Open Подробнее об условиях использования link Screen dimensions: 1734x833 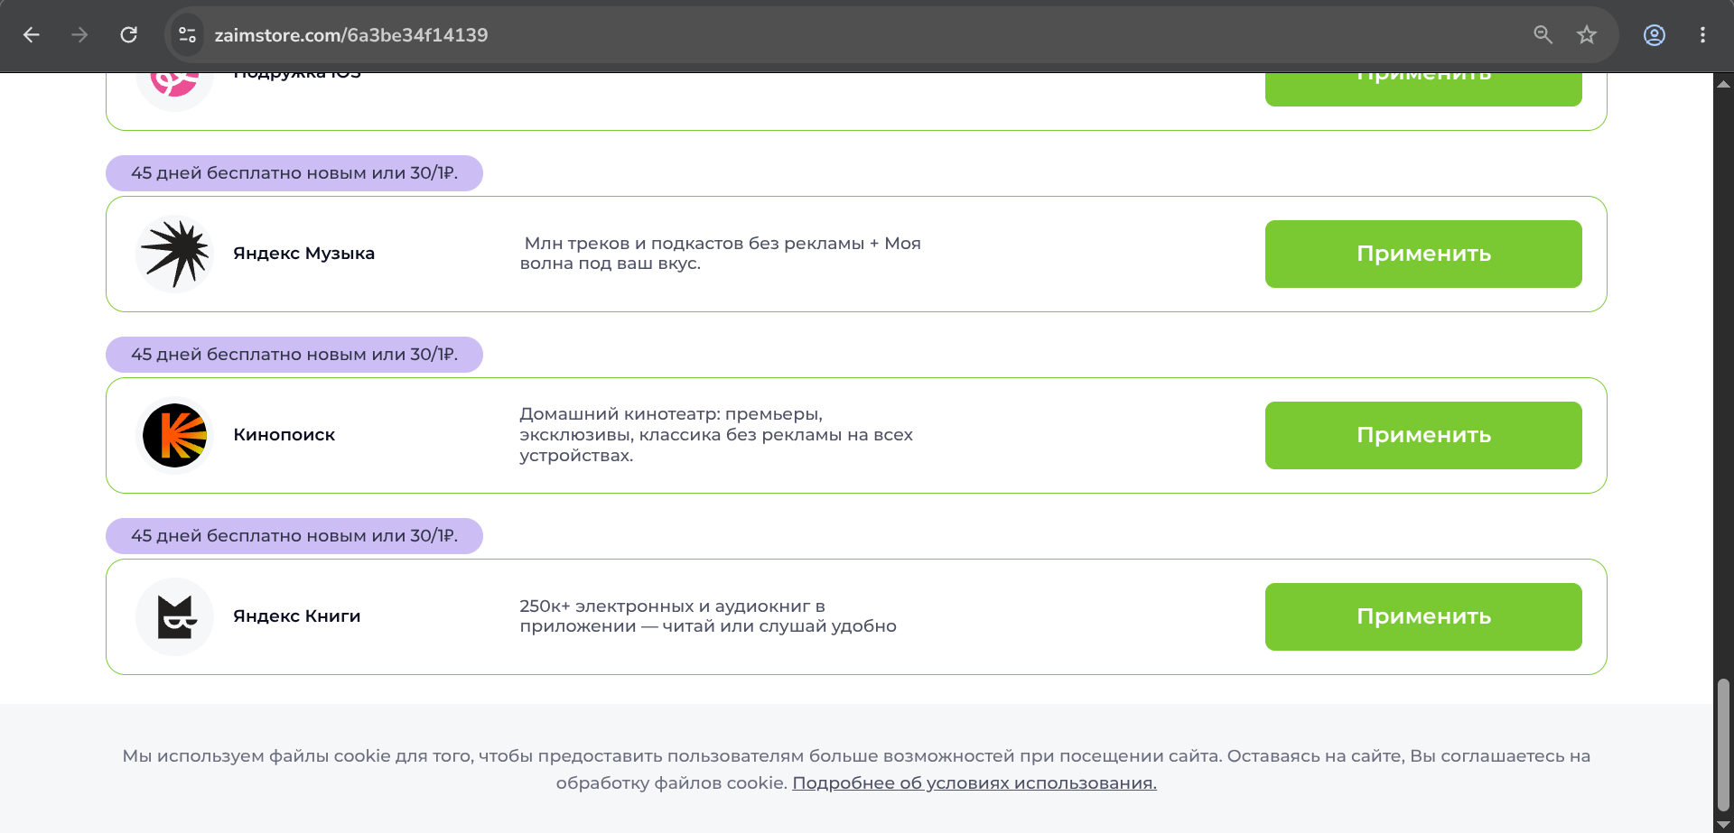coord(974,783)
